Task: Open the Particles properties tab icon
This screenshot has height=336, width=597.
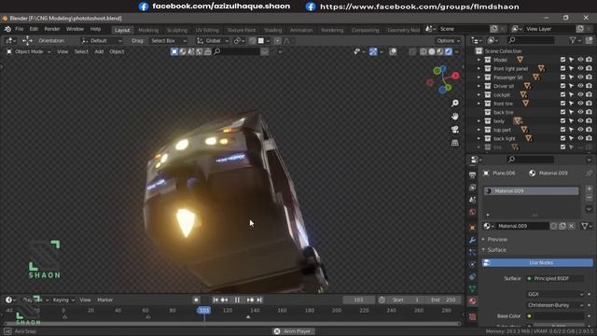Action: coord(473,252)
